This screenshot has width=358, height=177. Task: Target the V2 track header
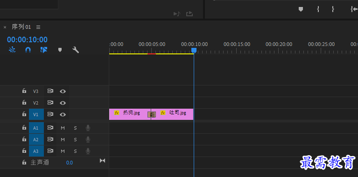(35, 103)
